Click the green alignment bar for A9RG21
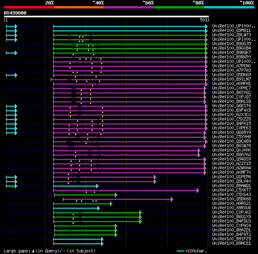The height and width of the screenshot is (254, 258). [x=83, y=204]
